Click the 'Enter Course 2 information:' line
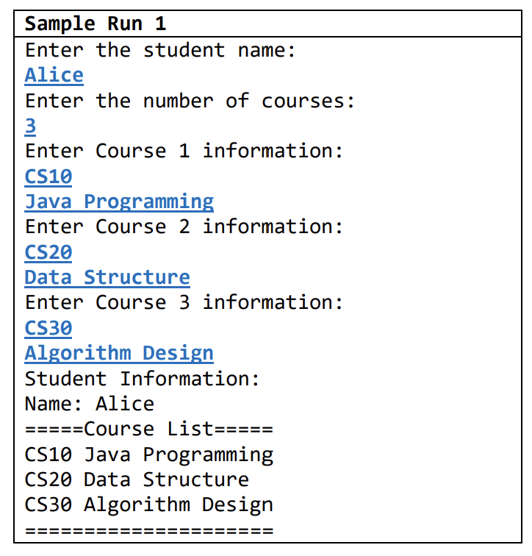Image resolution: width=532 pixels, height=556 pixels. [x=184, y=227]
